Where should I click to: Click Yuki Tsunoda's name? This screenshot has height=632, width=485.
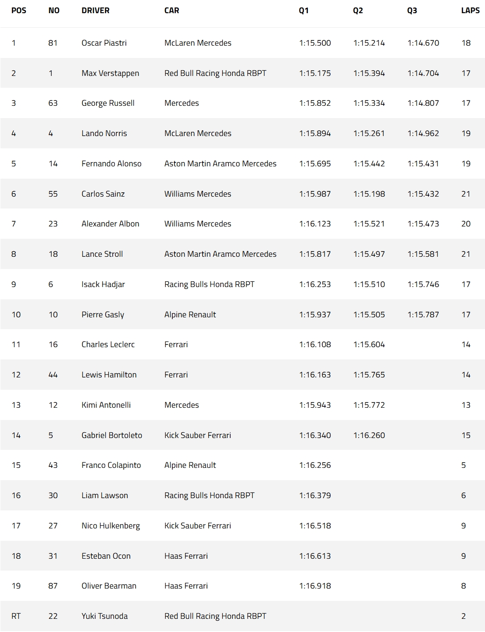coord(104,616)
